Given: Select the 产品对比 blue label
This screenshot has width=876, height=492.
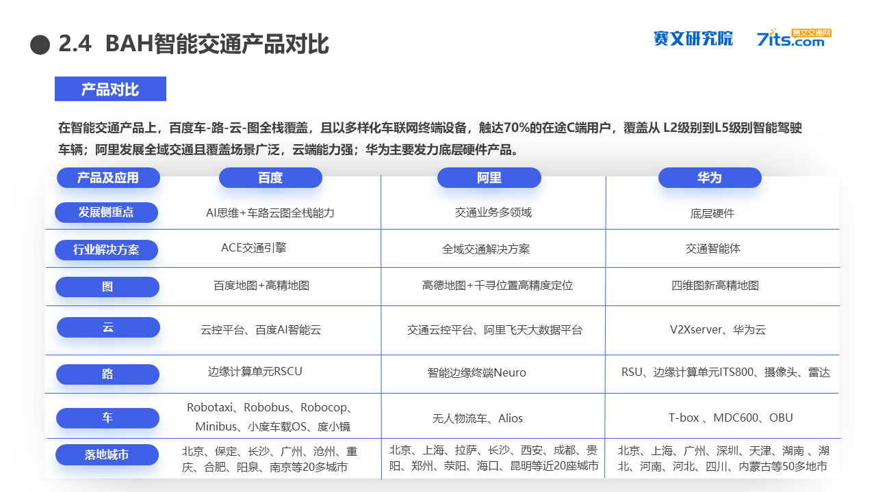Looking at the screenshot, I should click(x=110, y=89).
